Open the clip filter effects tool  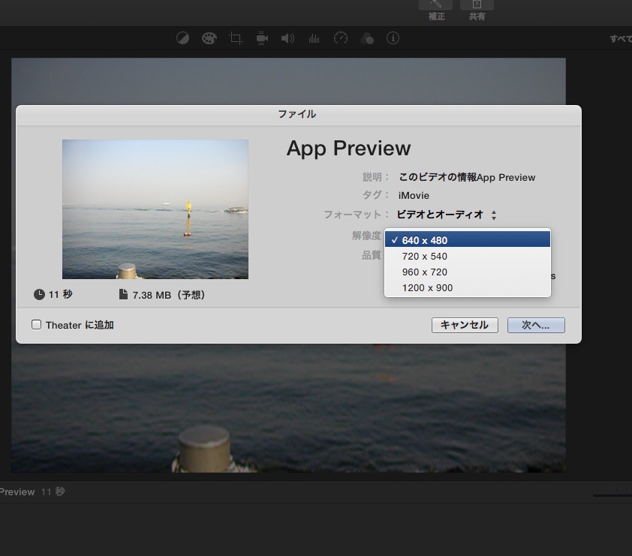(367, 38)
